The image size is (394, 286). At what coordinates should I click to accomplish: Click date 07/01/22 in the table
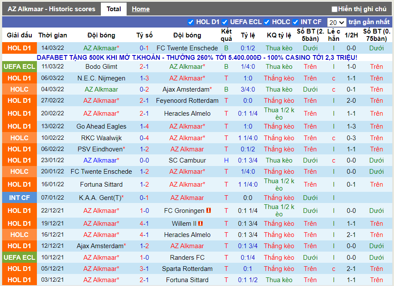(x=52, y=198)
